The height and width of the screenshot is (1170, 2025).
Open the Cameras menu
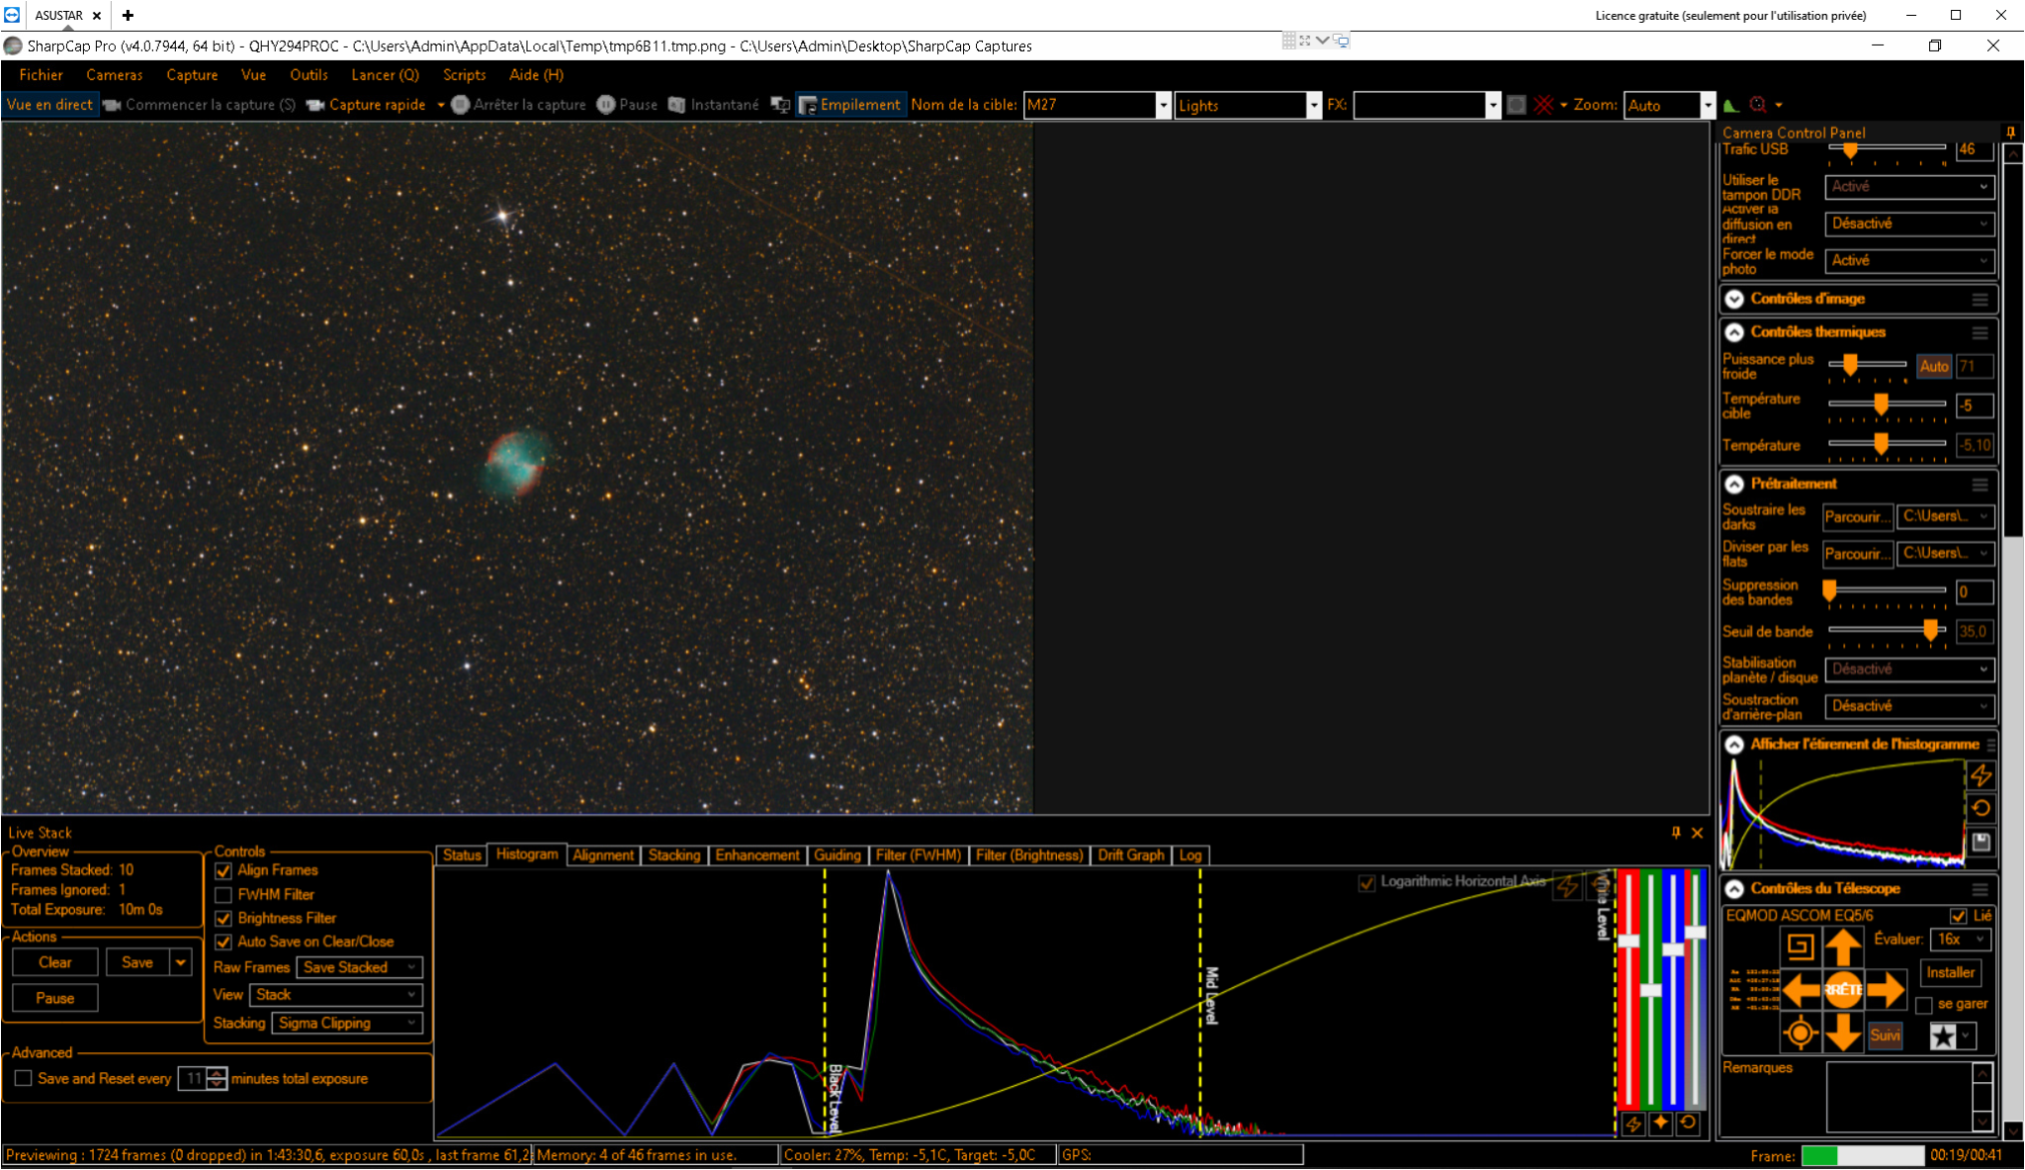[115, 75]
